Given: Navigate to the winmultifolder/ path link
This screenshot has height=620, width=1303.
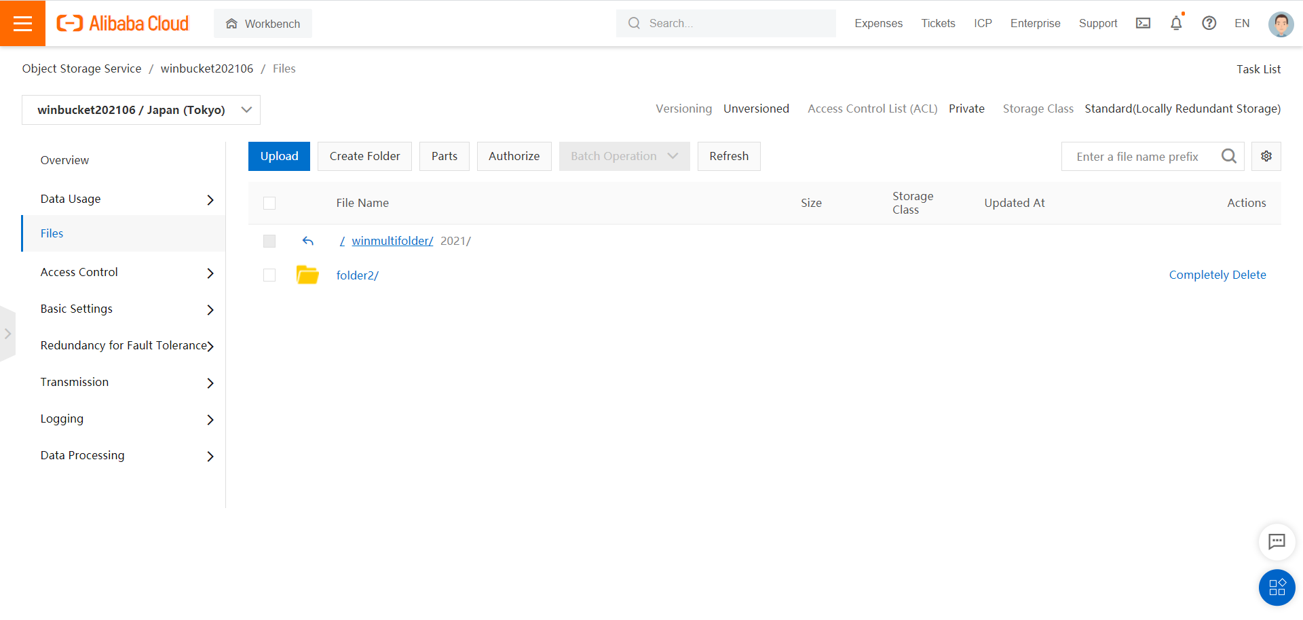Looking at the screenshot, I should coord(392,241).
